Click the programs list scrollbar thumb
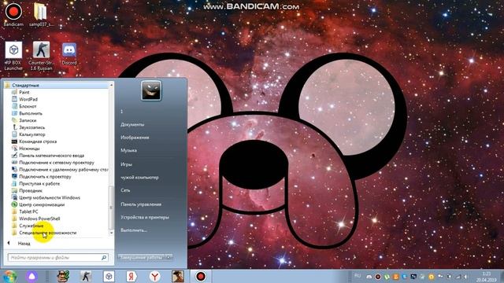The height and width of the screenshot is (283, 504). pos(111,207)
